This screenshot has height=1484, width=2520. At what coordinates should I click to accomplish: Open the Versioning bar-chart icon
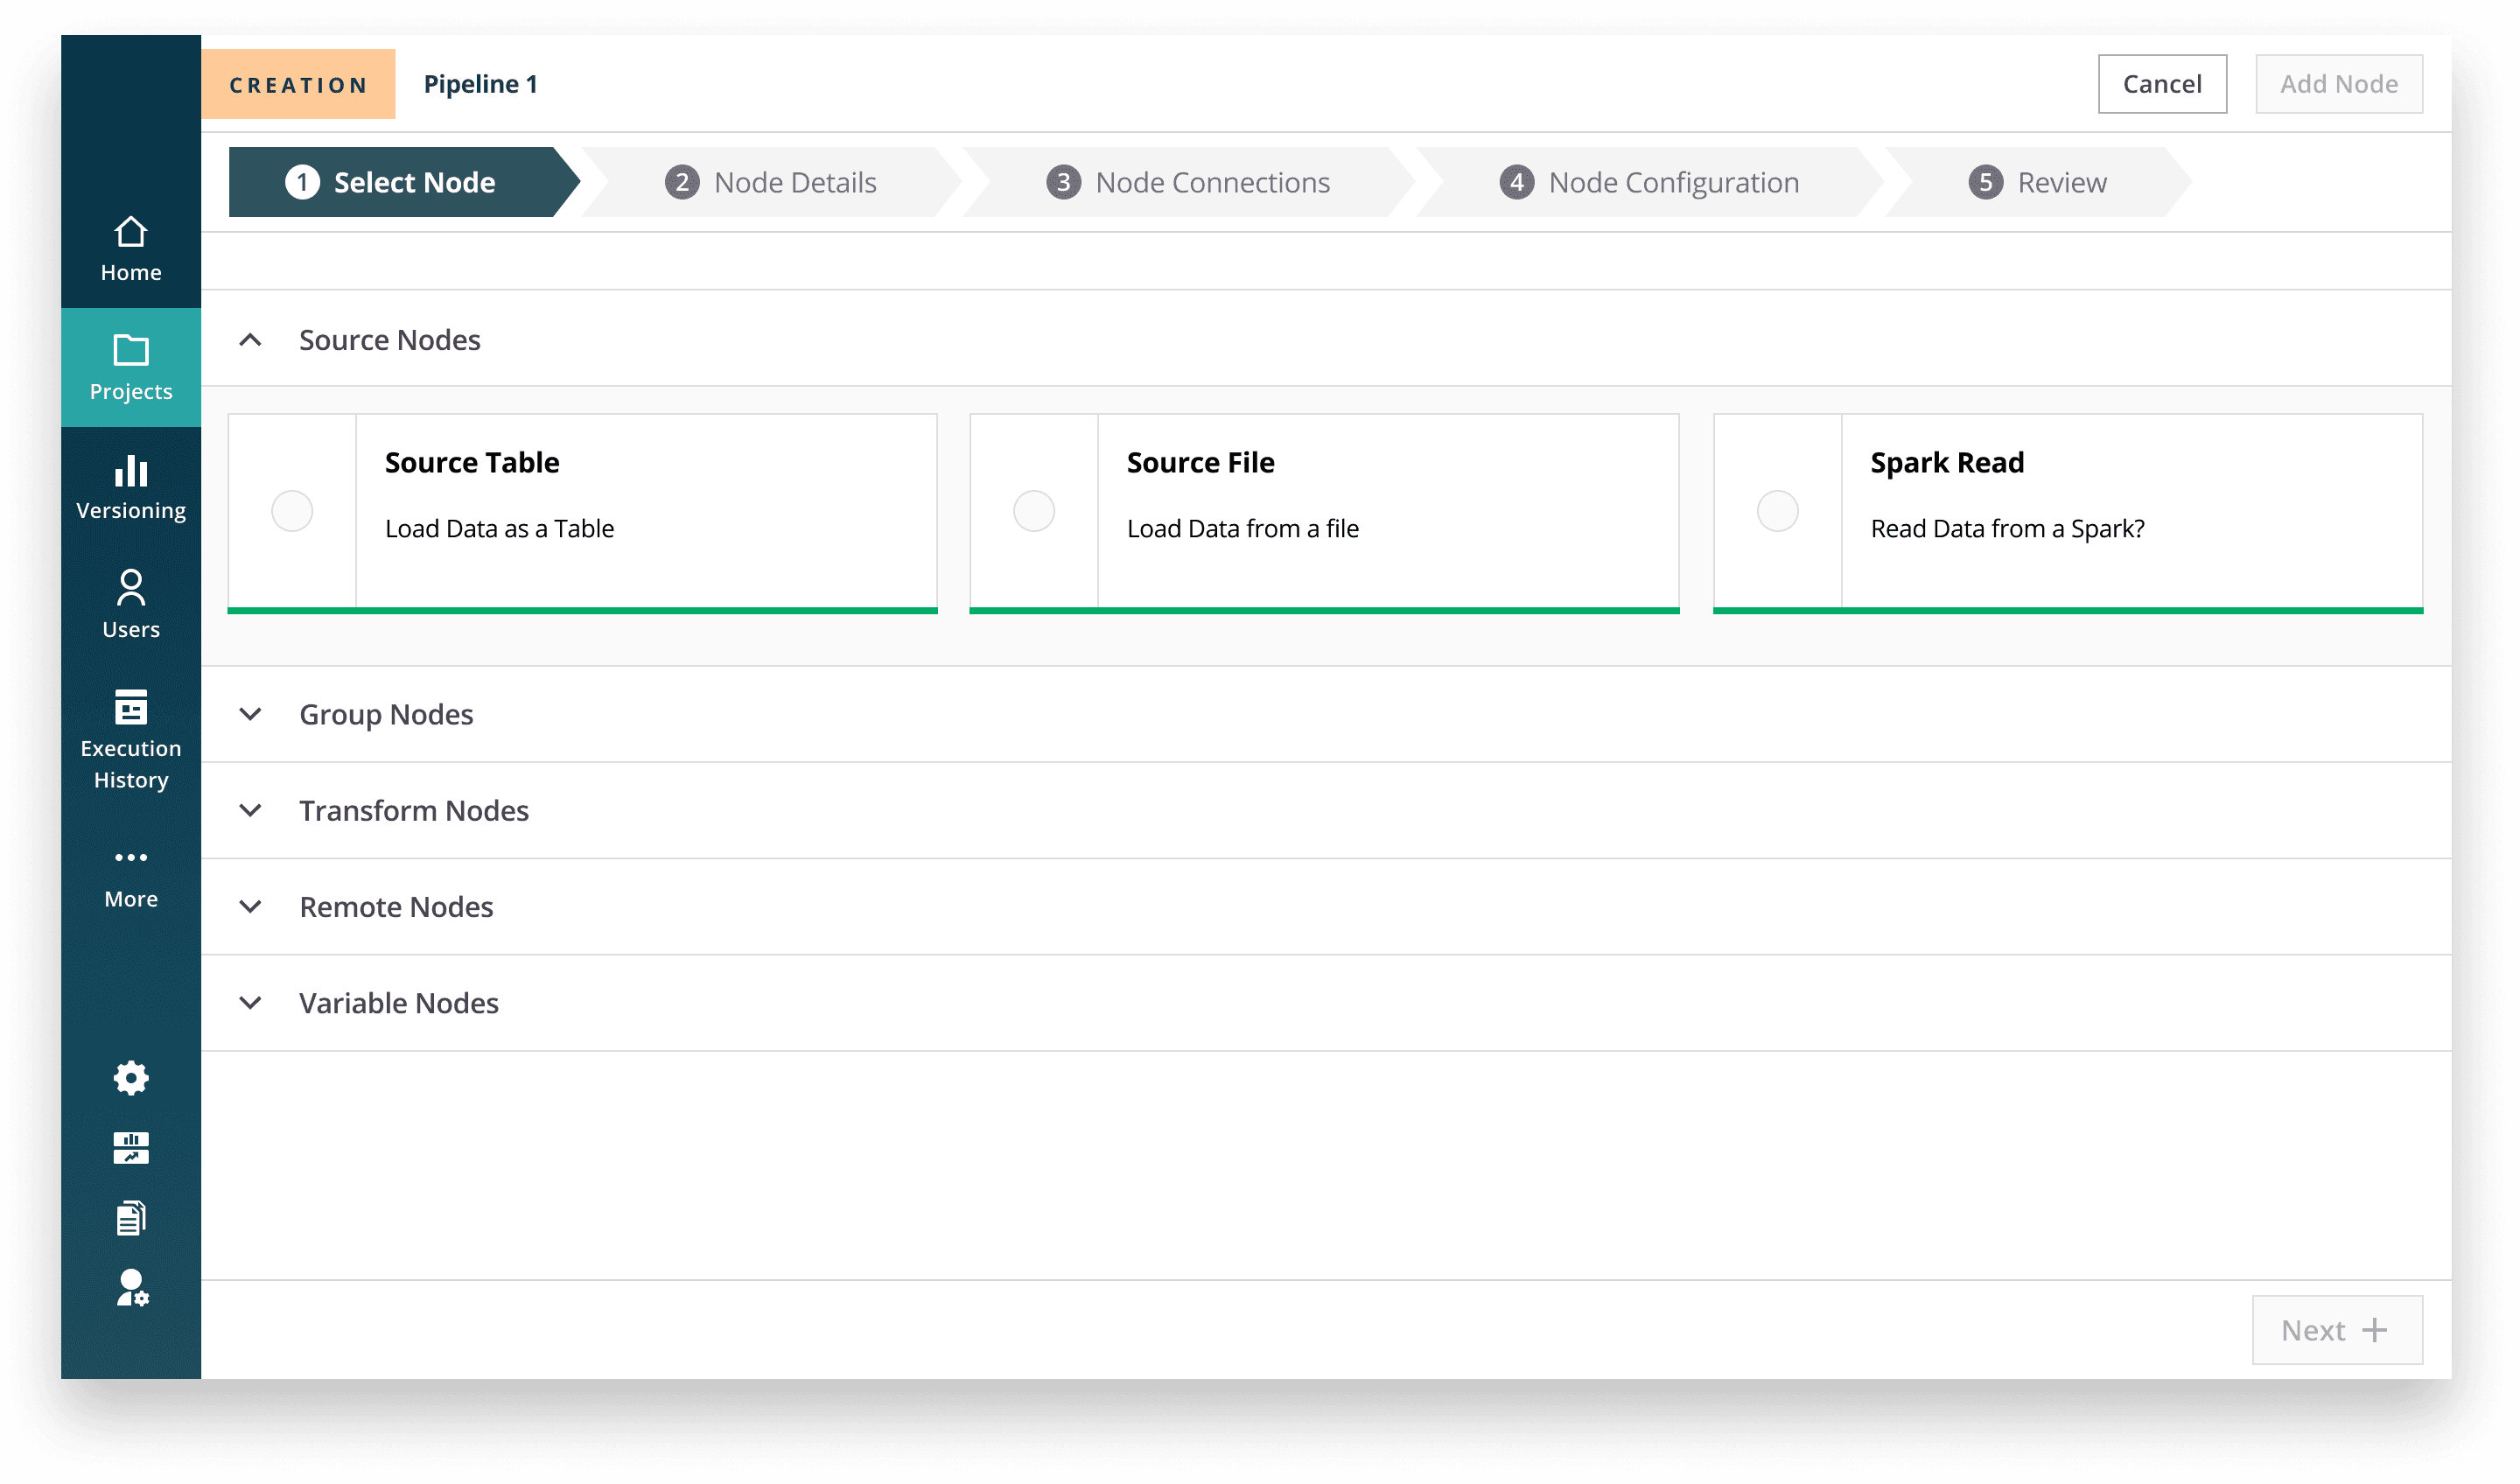point(130,471)
